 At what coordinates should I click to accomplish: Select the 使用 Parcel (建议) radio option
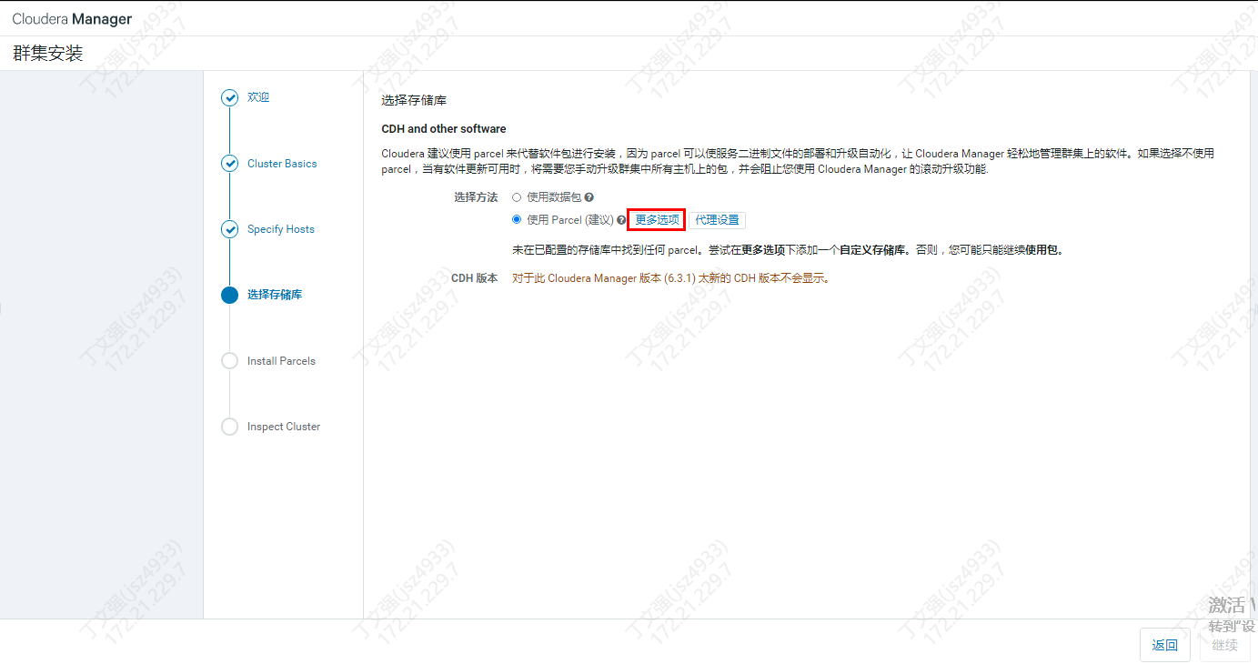[517, 219]
